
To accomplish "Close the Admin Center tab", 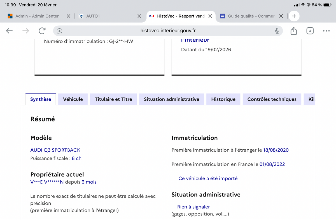I will coord(68,16).
